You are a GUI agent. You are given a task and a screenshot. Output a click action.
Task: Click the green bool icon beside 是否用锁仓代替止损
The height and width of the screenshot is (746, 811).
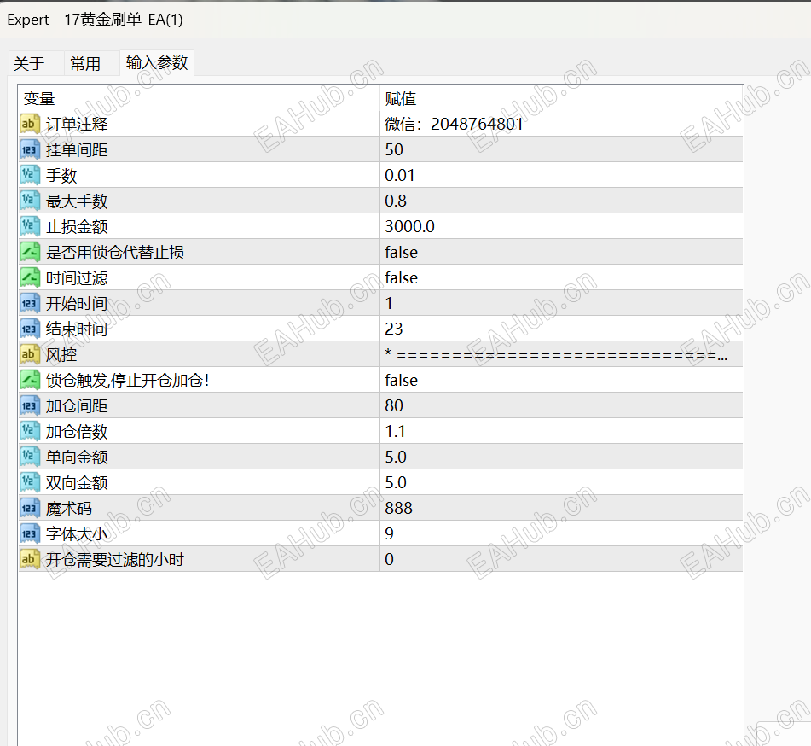[30, 252]
